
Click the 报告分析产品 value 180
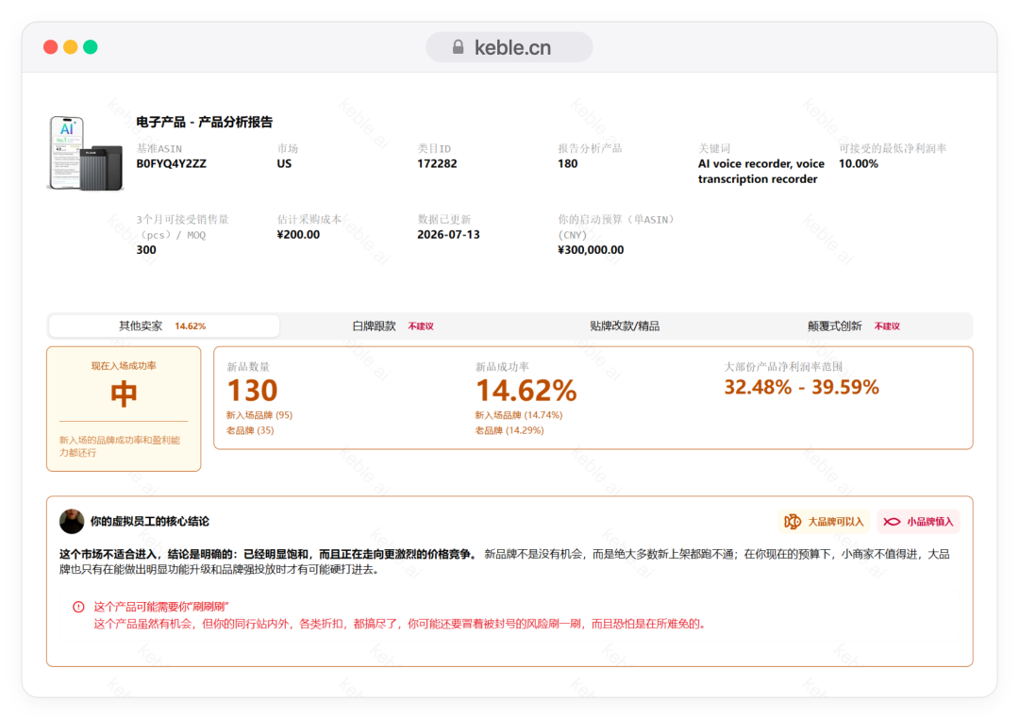(567, 164)
